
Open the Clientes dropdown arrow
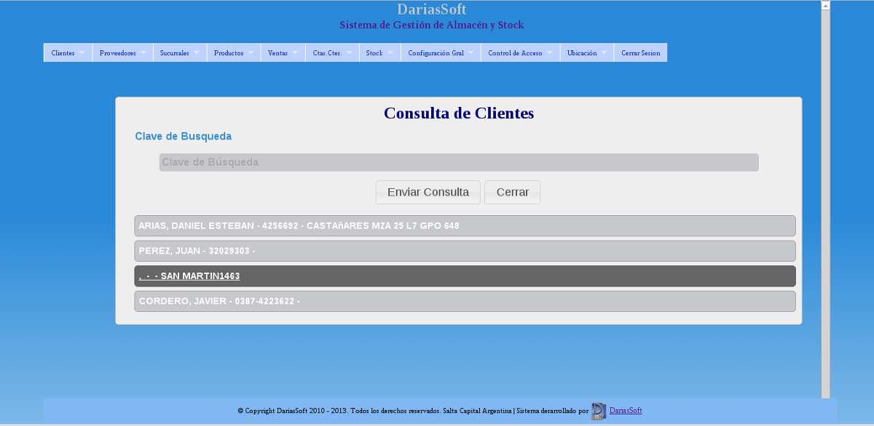pos(82,52)
